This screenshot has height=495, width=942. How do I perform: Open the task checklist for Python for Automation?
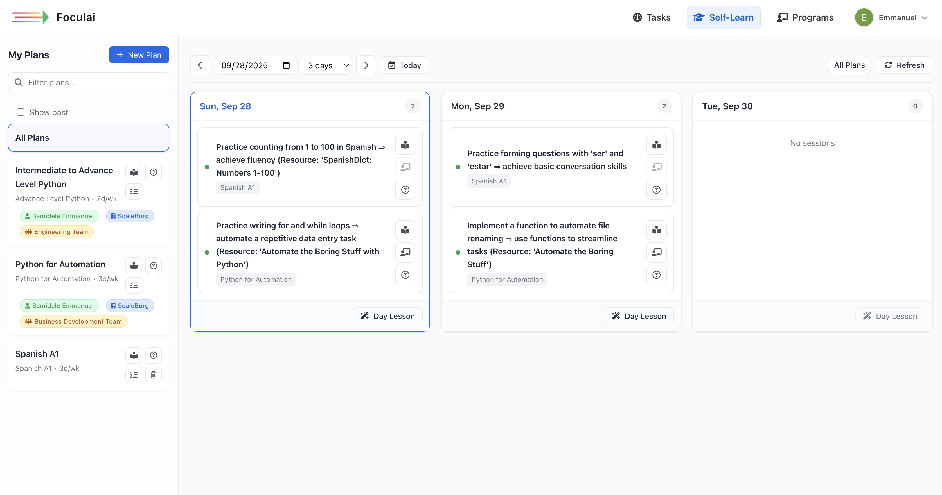[134, 285]
